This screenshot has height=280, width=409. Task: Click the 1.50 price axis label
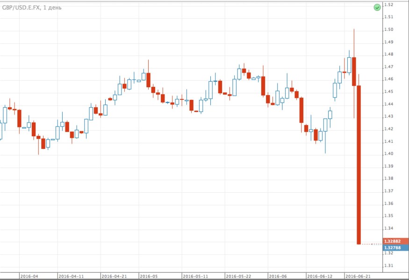point(388,29)
